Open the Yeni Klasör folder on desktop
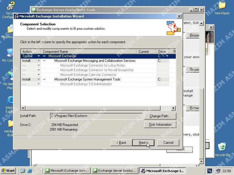 (222, 8)
